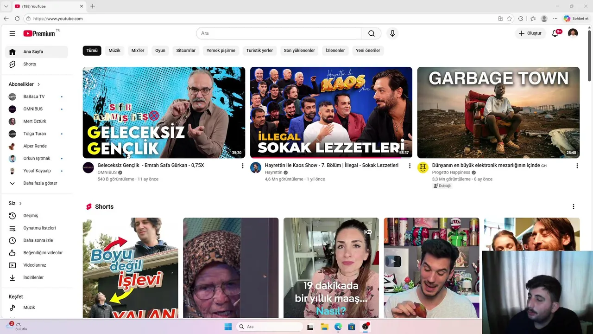This screenshot has width=593, height=334.
Task: Refresh the browser page
Action: coord(17,19)
